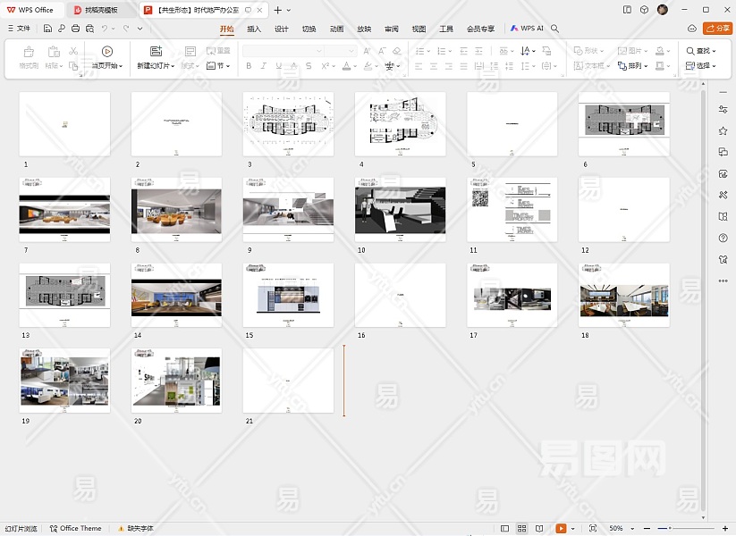Click the new slide icon
Viewport: 736px width, 536px height.
tap(156, 52)
